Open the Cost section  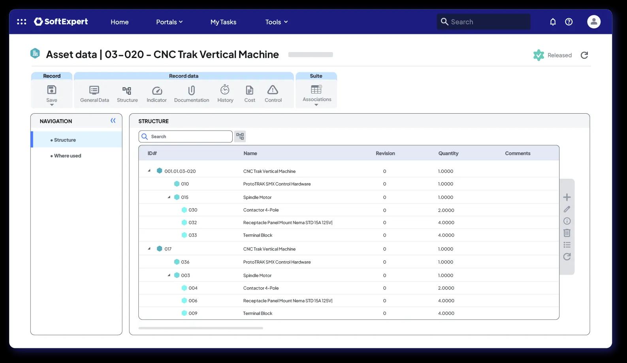(250, 94)
